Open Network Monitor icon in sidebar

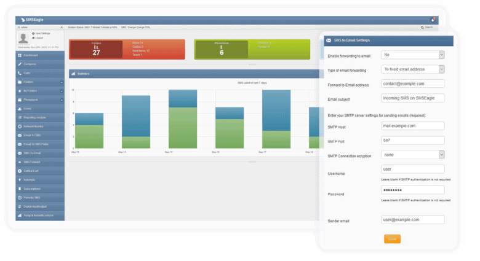19,126
